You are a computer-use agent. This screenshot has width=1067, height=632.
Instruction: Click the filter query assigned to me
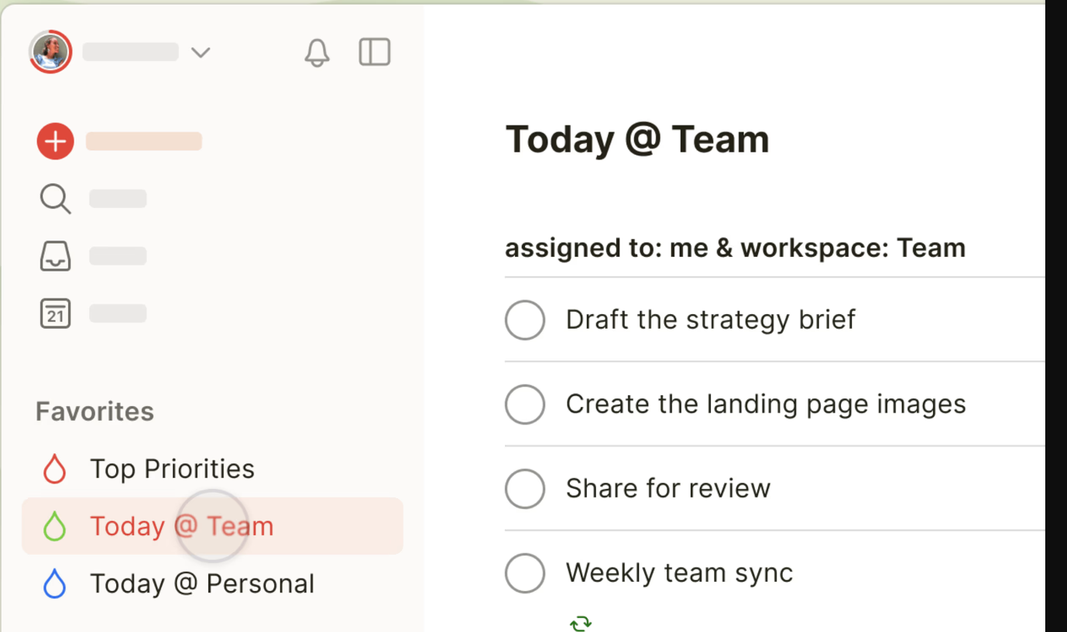click(x=735, y=248)
